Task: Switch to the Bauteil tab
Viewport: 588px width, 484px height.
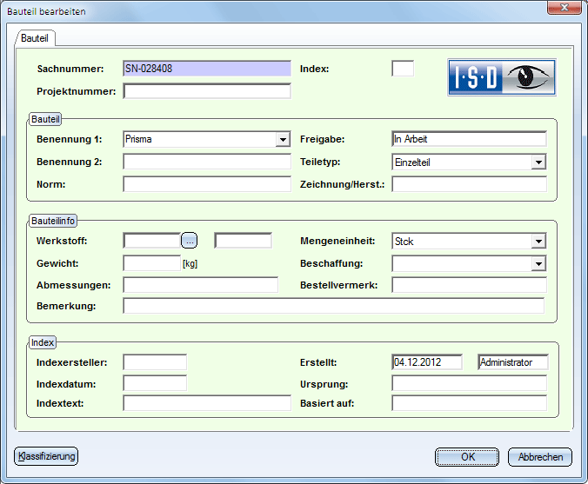Action: (x=36, y=39)
